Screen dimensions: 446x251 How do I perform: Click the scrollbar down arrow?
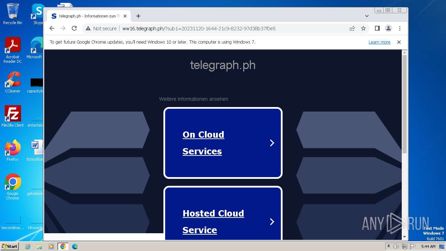[x=405, y=237]
